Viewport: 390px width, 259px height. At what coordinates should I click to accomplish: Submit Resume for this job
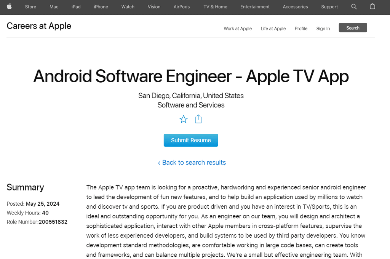coord(191,140)
